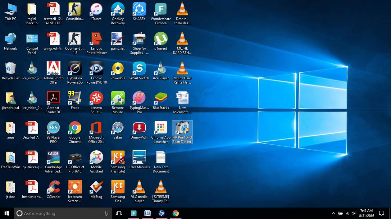Viewport: 391px width, 219px height.
Task: Select the New Text Document file
Action: (x=161, y=162)
